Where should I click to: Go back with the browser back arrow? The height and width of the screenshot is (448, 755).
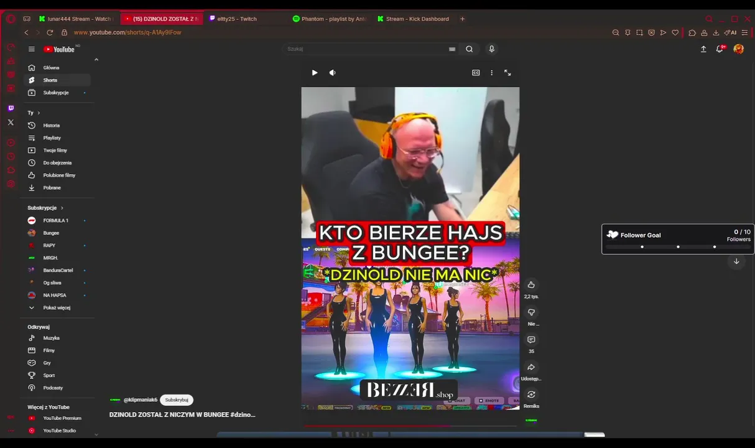(26, 32)
